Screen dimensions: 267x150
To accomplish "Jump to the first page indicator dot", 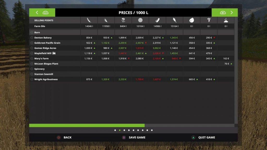I will [x=115, y=130].
